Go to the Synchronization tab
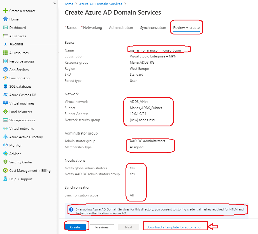Screen dimensions: 258x234 tap(153, 28)
